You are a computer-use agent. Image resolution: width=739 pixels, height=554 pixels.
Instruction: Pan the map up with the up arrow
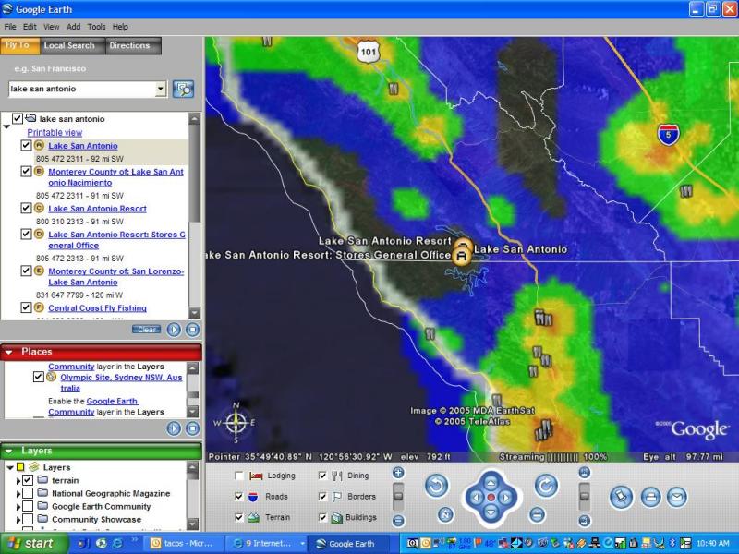491,483
